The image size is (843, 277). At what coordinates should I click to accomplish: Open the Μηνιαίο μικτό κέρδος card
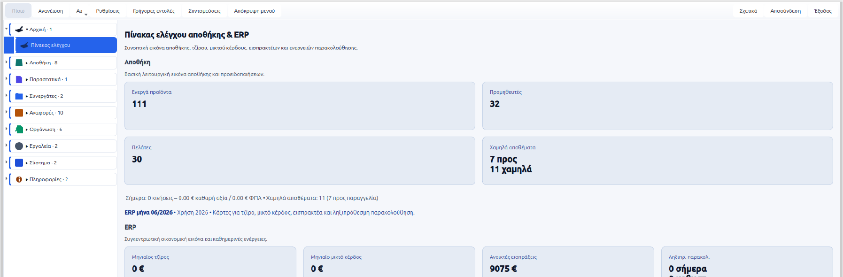click(389, 262)
